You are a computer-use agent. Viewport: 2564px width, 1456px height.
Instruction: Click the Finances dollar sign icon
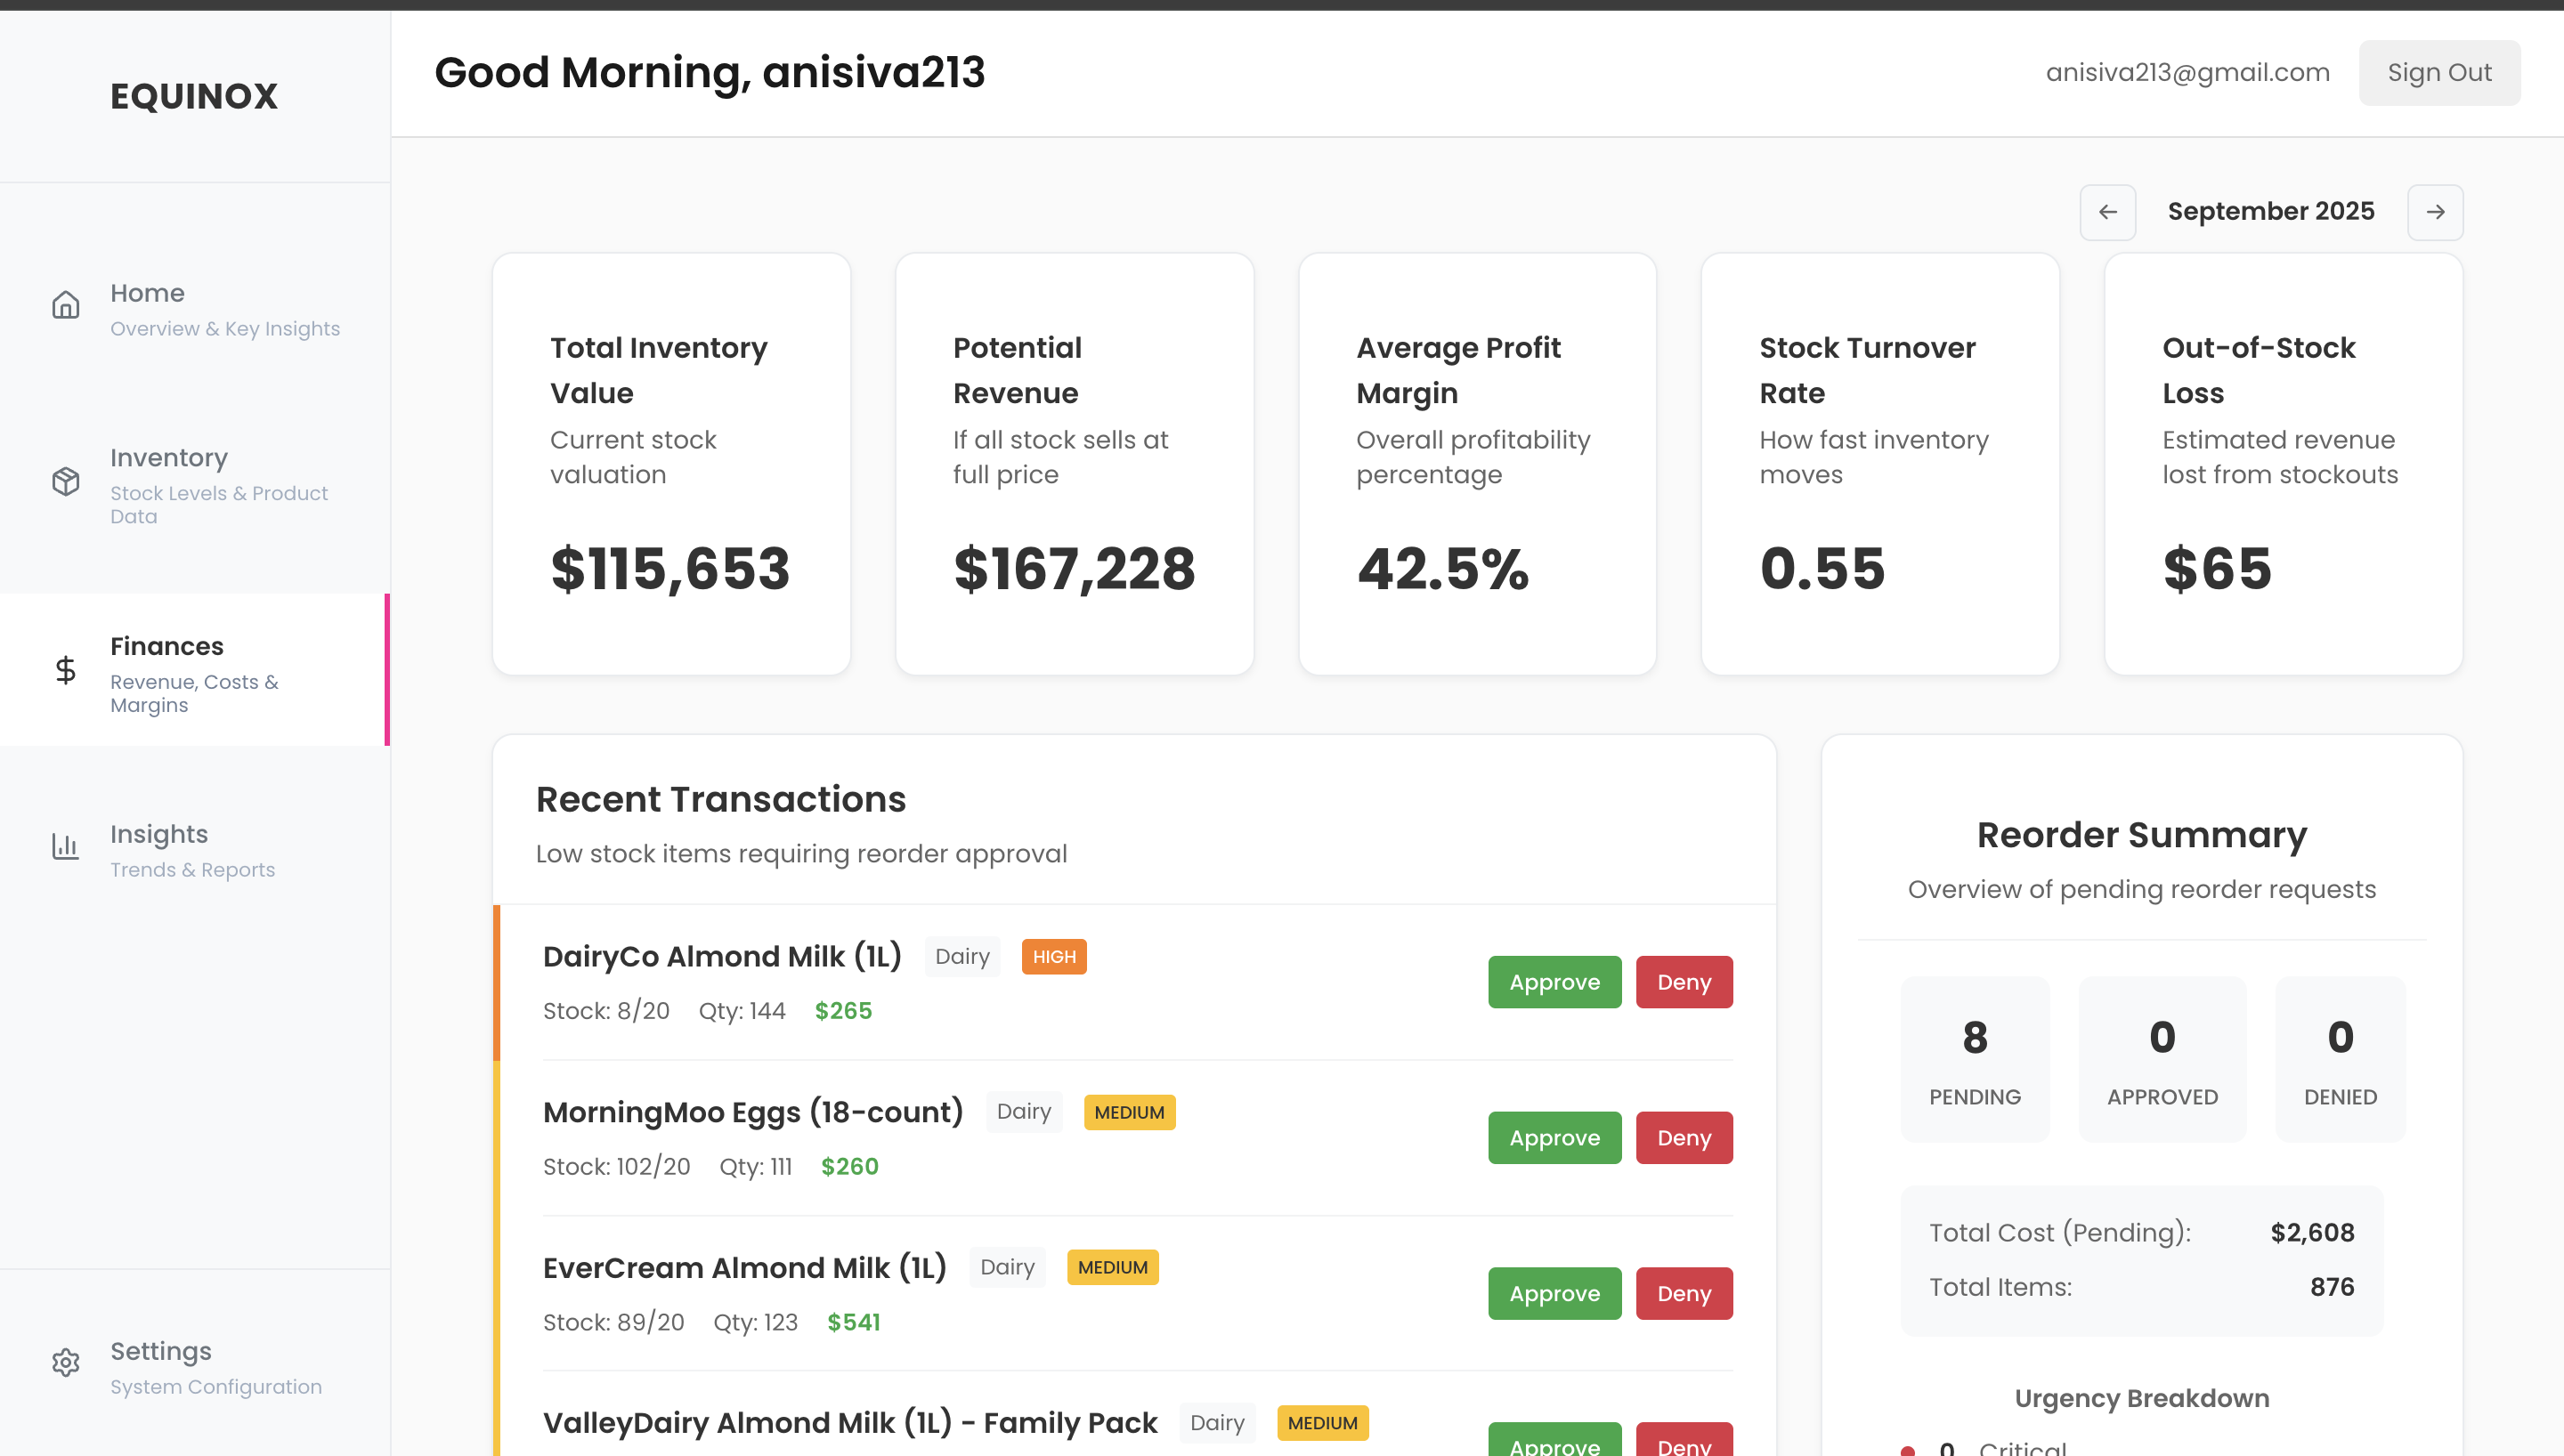point(66,669)
